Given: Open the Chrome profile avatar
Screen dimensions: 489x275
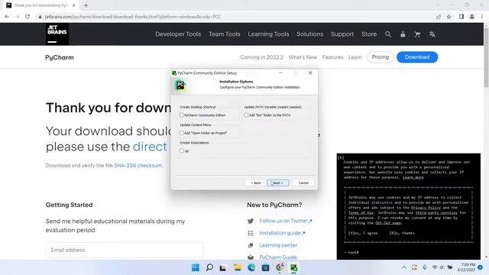Looking at the screenshot, I should point(472,17).
